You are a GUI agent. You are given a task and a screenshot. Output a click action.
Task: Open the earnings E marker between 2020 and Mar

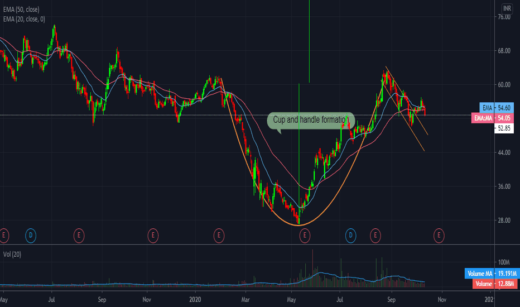[x=219, y=236]
